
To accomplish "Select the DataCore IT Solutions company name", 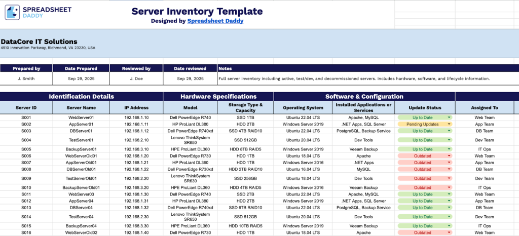I will coord(39,42).
